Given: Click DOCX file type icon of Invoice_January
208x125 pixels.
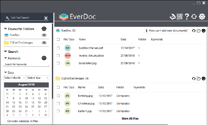Looking at the screenshot, I should pos(68,56).
